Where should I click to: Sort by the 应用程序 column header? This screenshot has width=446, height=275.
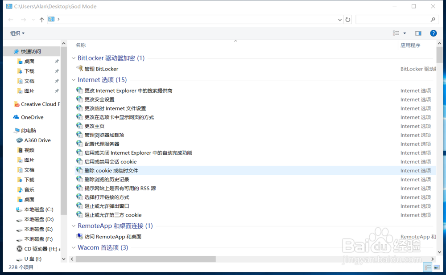410,45
